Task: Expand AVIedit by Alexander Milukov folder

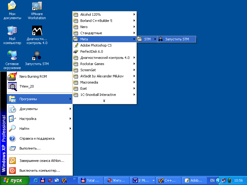Action: [x=104, y=76]
